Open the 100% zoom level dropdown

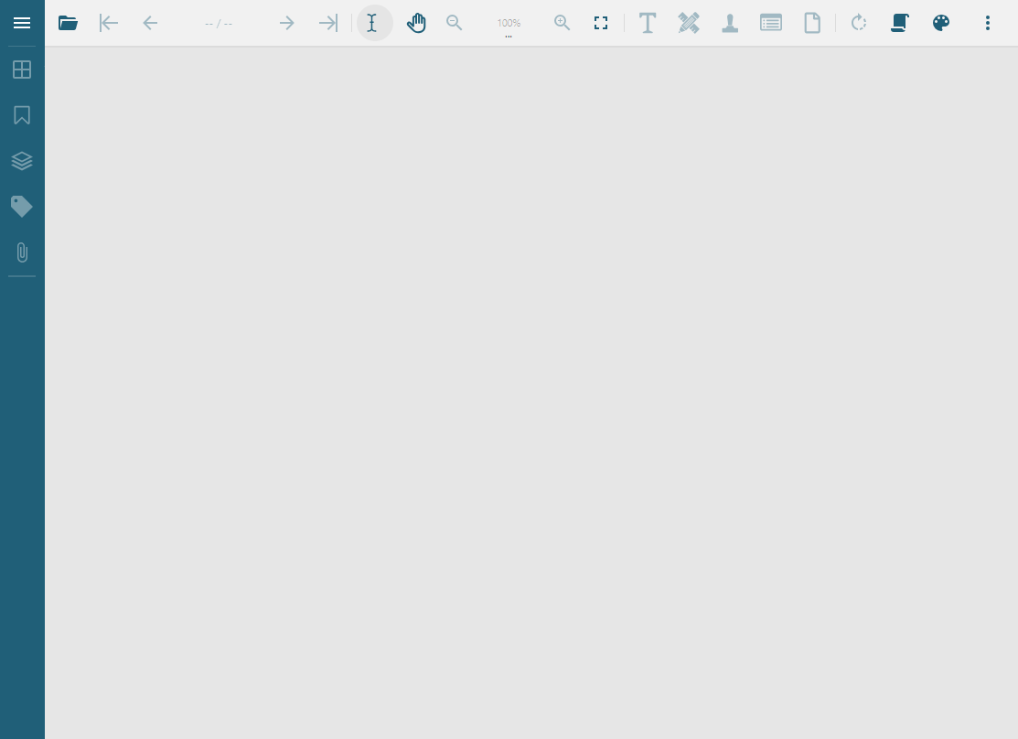click(x=509, y=24)
